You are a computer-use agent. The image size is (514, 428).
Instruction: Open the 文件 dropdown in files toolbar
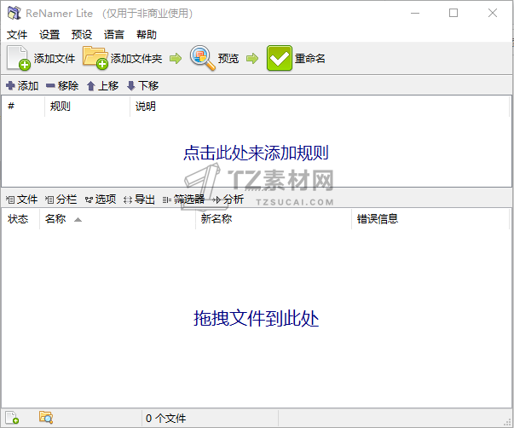[21, 199]
